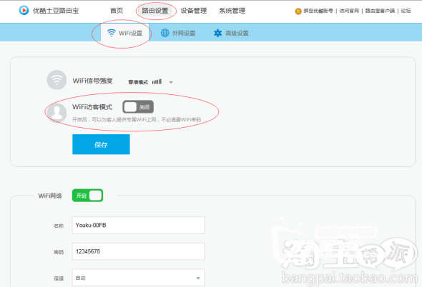The width and height of the screenshot is (422, 287).
Task: Open the 首页 home menu
Action: [117, 11]
